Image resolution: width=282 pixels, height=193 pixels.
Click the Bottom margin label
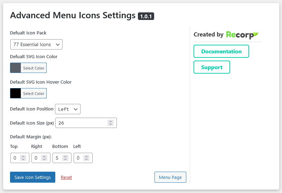coord(60,147)
